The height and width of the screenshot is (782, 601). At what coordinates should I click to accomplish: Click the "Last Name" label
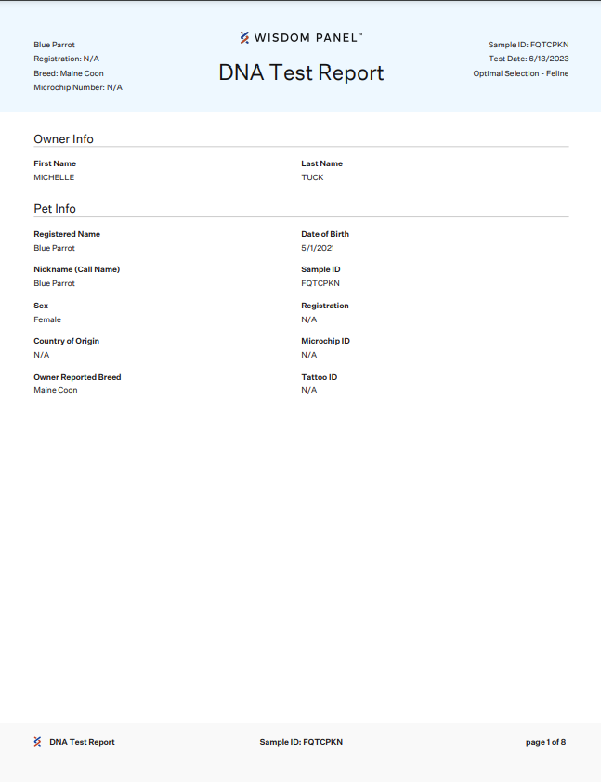pyautogui.click(x=321, y=163)
